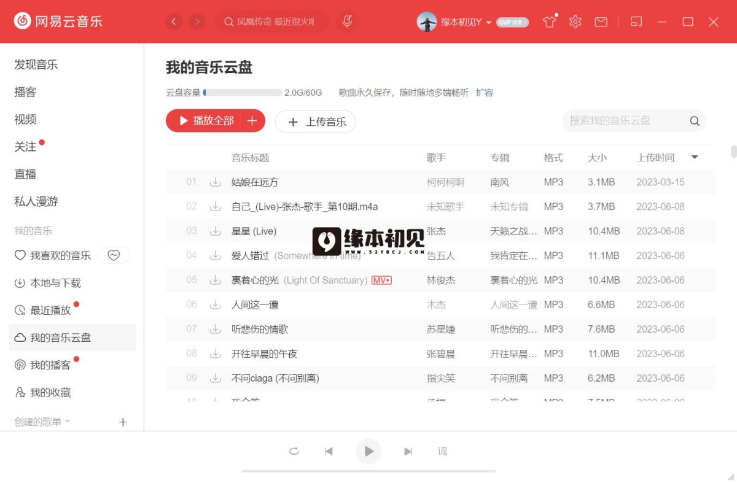Open 关注 in sidebar
737x483 pixels.
[x=25, y=147]
